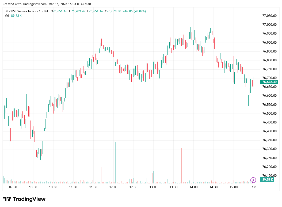Click the 12:00 time axis label
282x207 pixels.
(x=113, y=187)
